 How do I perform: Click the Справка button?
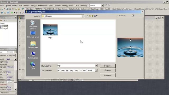click(108, 75)
